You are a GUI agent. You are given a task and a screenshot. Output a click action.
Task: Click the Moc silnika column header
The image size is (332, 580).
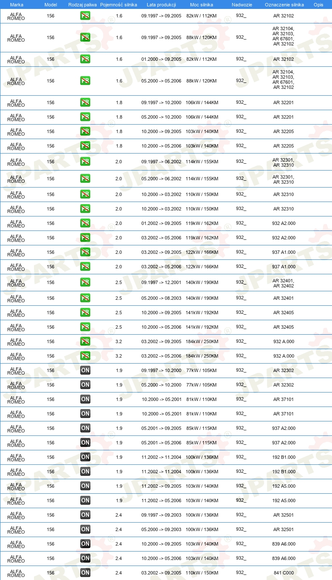click(202, 5)
